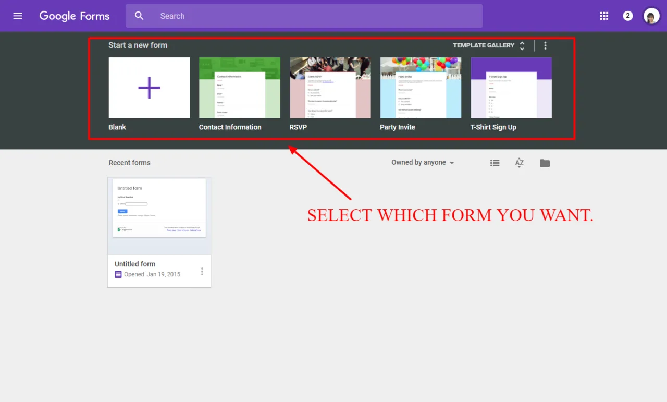
Task: Click the RSVP label text
Action: pyautogui.click(x=298, y=127)
